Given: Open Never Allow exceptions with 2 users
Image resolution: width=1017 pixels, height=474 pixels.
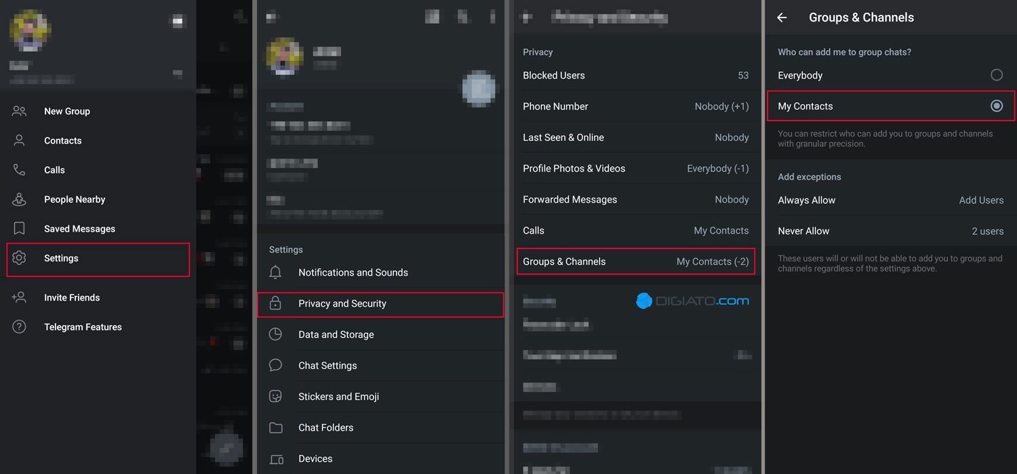Looking at the screenshot, I should pyautogui.click(x=890, y=231).
